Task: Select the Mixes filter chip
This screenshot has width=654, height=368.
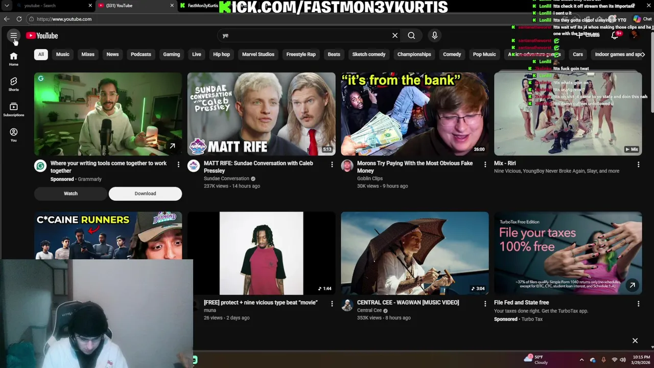Action: 88,54
